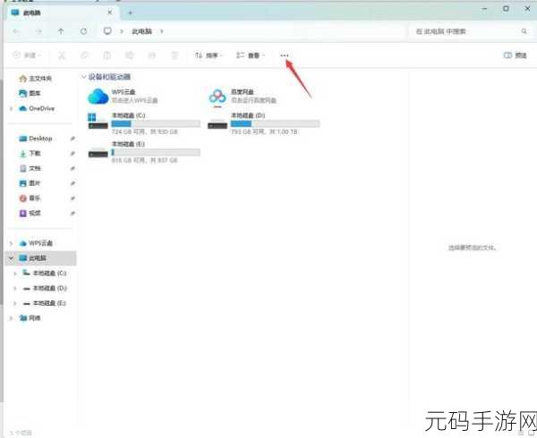Open 音乐 Music in sidebar
The image size is (537, 438).
(x=30, y=198)
